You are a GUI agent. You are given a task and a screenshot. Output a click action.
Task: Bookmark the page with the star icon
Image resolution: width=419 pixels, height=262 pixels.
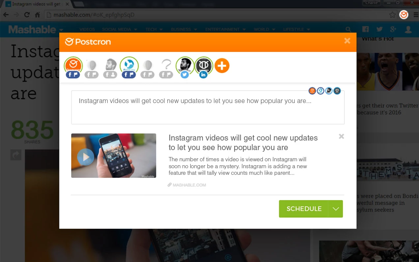click(x=392, y=15)
